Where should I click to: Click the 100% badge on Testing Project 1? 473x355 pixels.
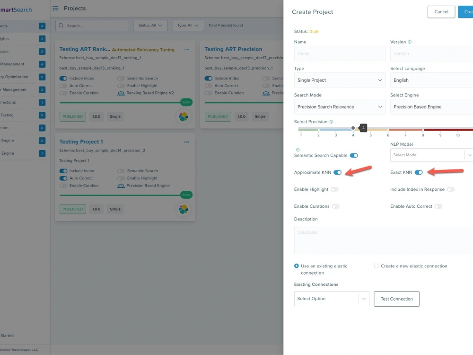click(186, 195)
